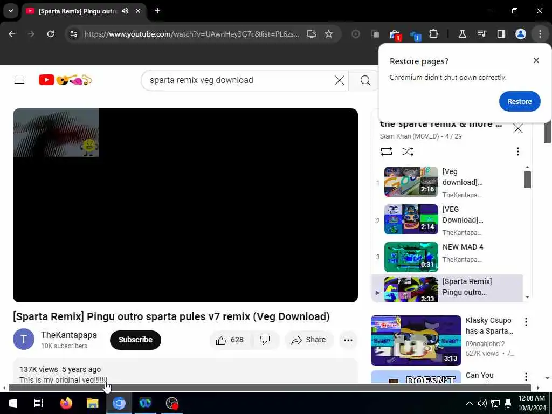Share this video
This screenshot has height=414, width=552.
[x=309, y=340]
